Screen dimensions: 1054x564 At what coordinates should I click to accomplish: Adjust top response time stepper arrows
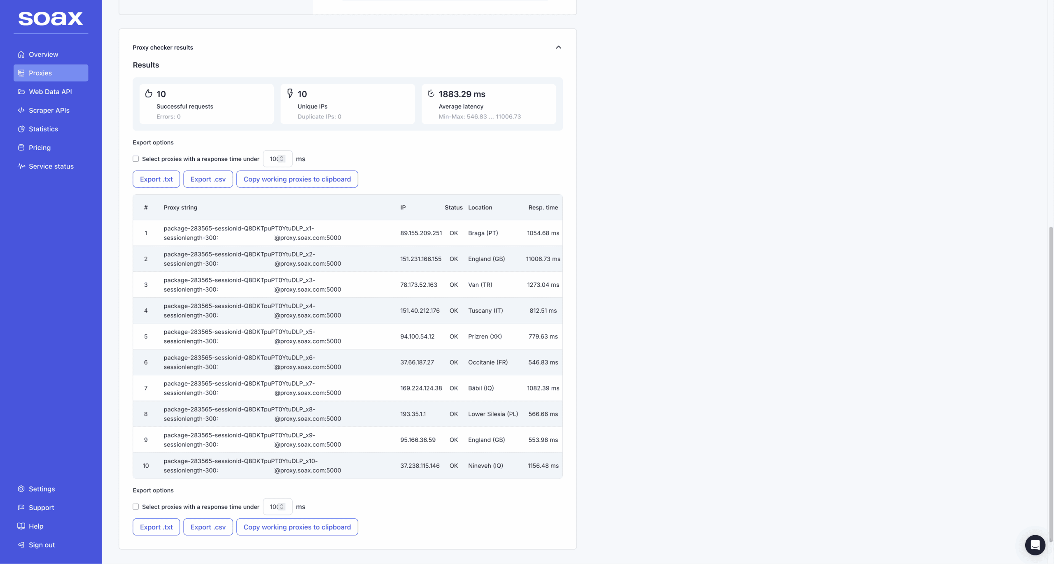(x=282, y=159)
